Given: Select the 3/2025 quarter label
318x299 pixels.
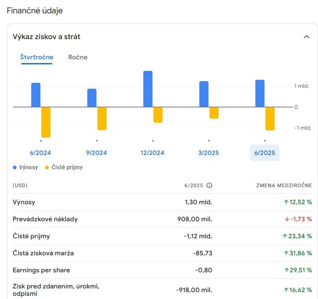Looking at the screenshot, I should [x=209, y=153].
